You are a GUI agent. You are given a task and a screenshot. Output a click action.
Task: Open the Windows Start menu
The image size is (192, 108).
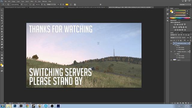[x=2, y=106]
